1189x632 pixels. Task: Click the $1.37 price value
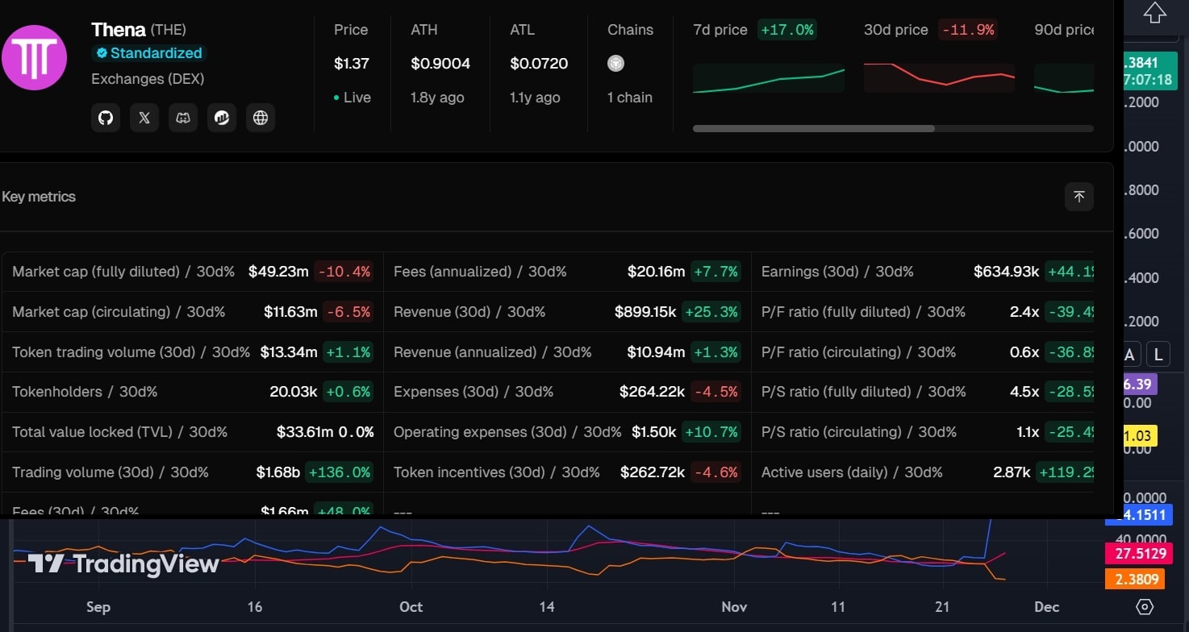[352, 64]
